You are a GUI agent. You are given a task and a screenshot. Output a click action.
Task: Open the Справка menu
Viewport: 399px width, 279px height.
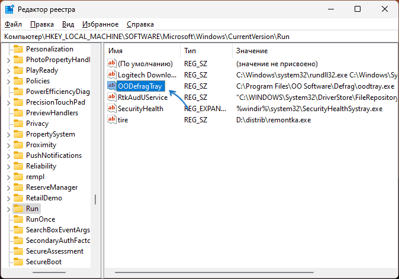point(140,24)
